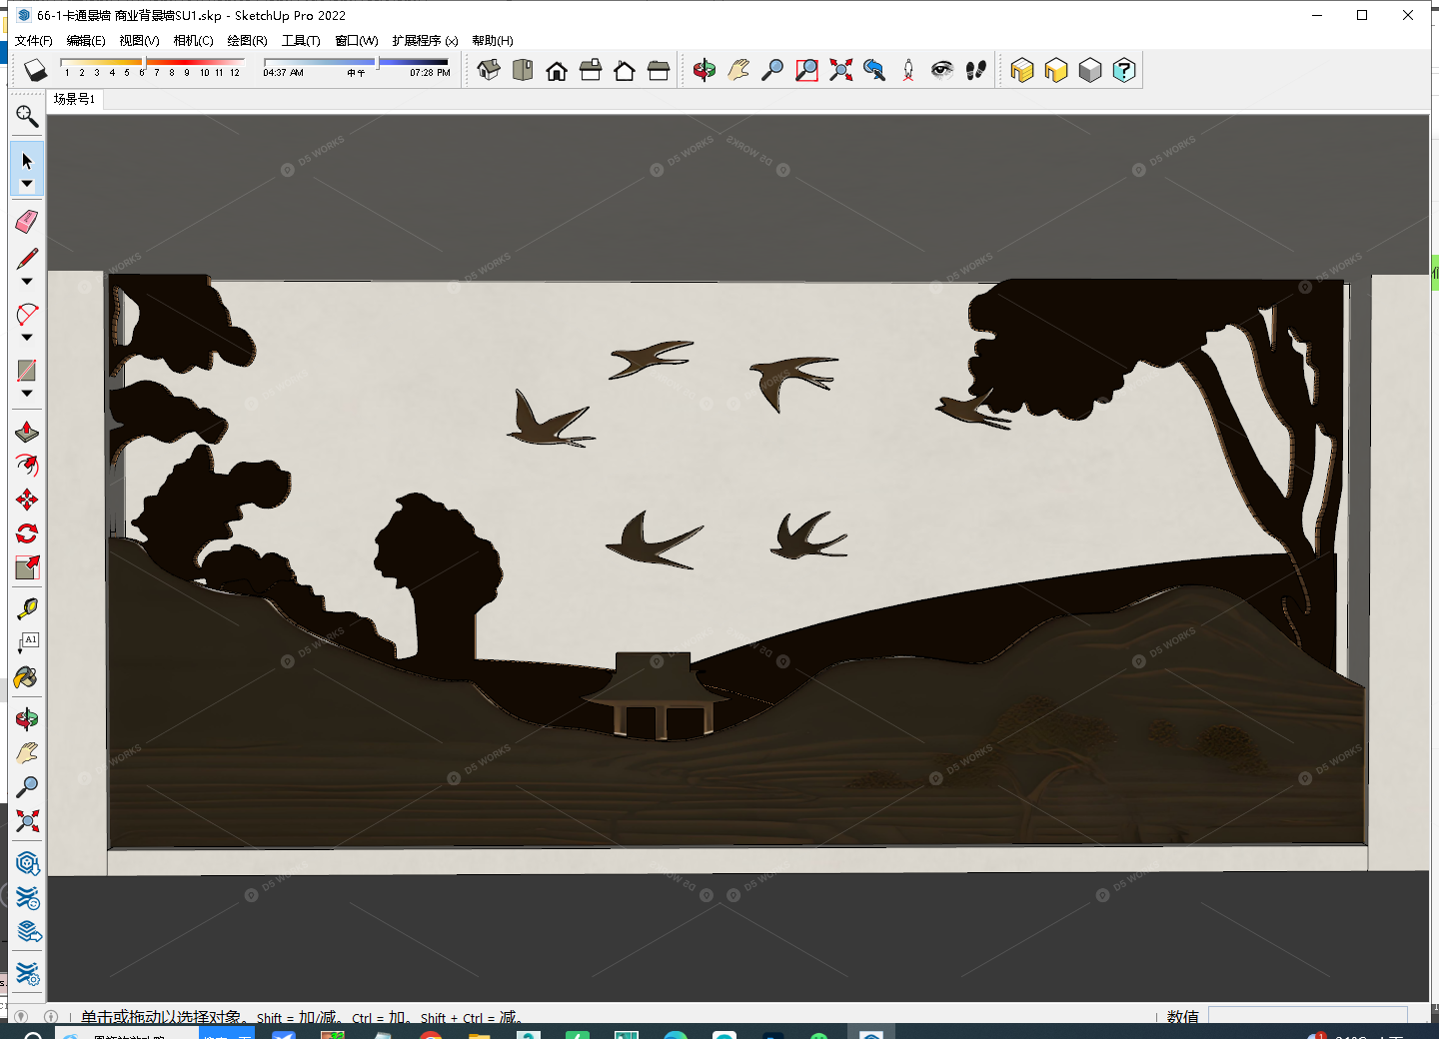Select Zoom Window tool

point(806,70)
